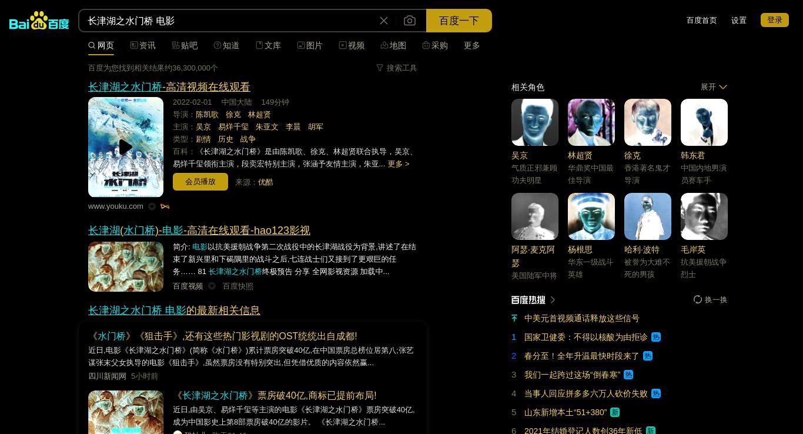This screenshot has height=434, width=803.
Task: Switch to the 视频 tab
Action: [x=352, y=45]
